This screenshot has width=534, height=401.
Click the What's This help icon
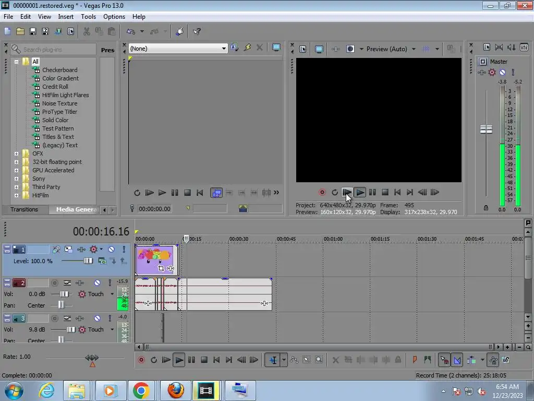(197, 31)
